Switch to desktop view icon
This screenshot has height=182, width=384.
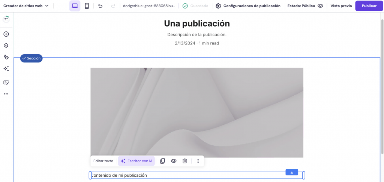point(75,6)
